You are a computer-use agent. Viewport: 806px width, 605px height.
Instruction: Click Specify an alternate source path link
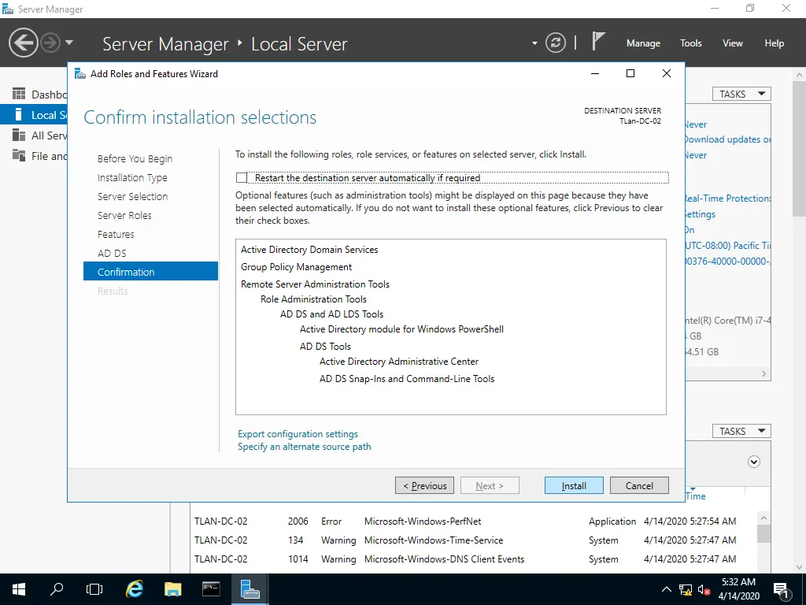(305, 447)
